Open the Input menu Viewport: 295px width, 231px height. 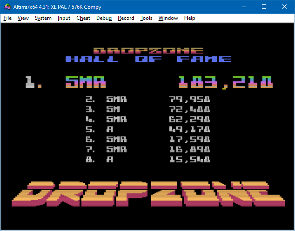(64, 18)
